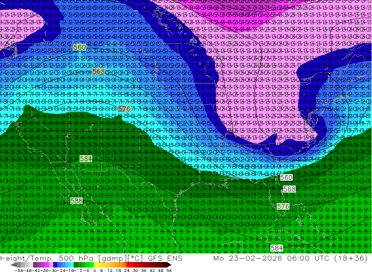Click the '[°C]' unit text
372x272 pixels.
[x=135, y=258]
